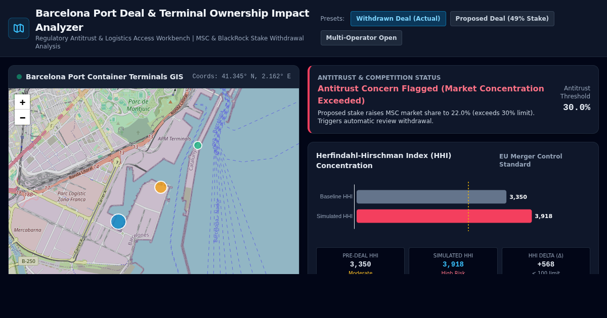The width and height of the screenshot is (607, 318).
Task: Click the blue terminal marker on the map
Action: coord(118,222)
